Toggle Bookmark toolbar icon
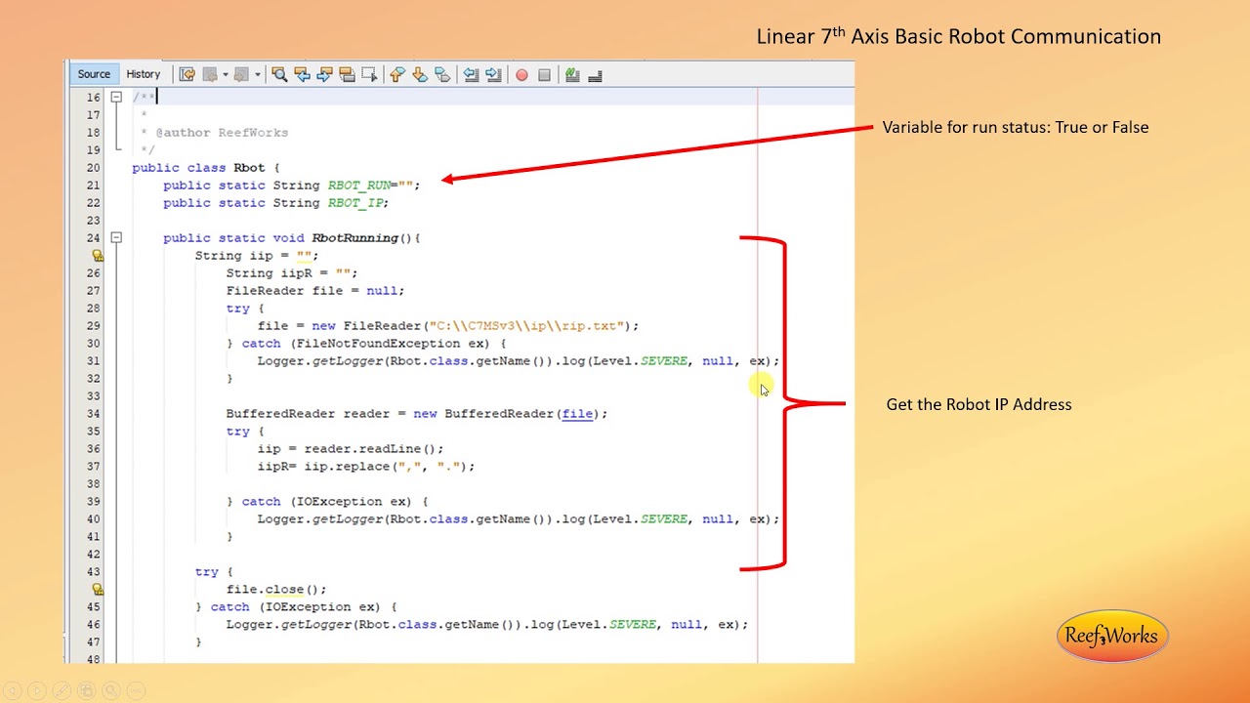Screen dimensions: 1250x703 click(x=441, y=74)
